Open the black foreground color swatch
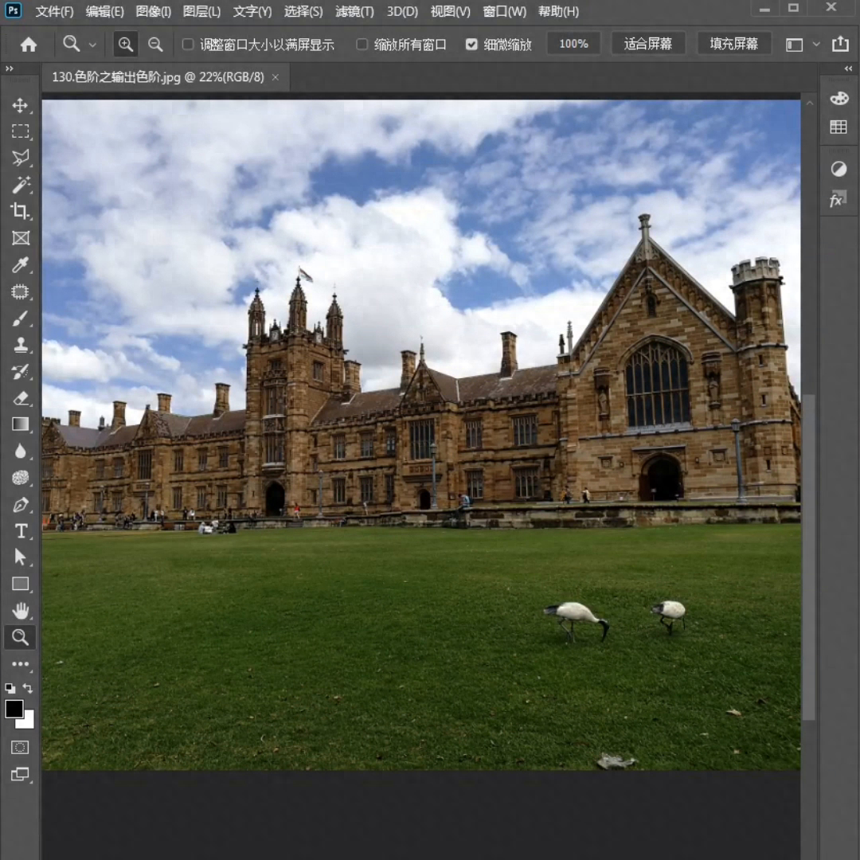 pos(14,709)
